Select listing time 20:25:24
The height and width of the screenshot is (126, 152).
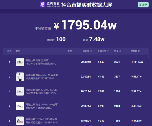point(86,91)
